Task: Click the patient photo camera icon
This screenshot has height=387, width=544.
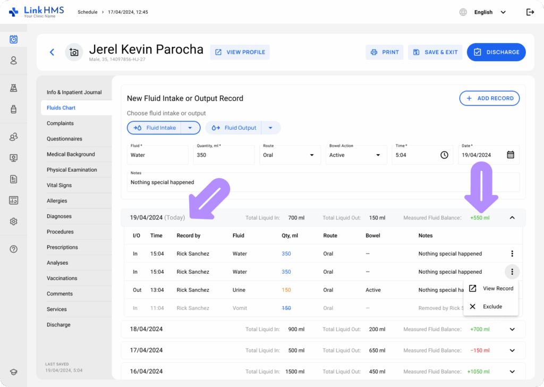Action: click(x=74, y=52)
